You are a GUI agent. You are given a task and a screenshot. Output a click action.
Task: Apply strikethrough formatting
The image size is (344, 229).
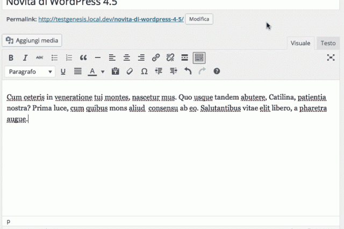tap(40, 58)
